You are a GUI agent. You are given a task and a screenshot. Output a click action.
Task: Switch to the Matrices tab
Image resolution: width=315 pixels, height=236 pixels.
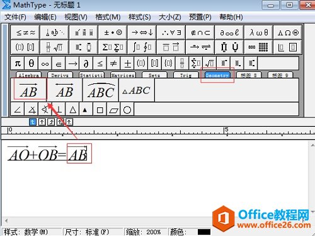(x=123, y=75)
